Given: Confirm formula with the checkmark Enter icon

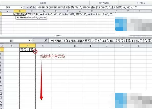Looking at the screenshot, I should pos(31,7).
